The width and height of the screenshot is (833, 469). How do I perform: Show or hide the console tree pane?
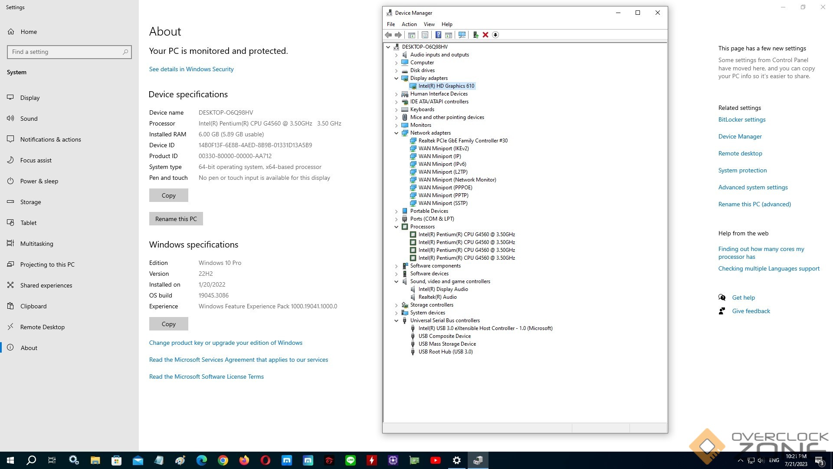tap(412, 35)
